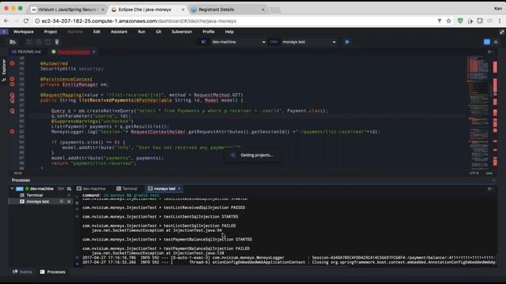Switch to the dev-machine console tab

(92, 189)
